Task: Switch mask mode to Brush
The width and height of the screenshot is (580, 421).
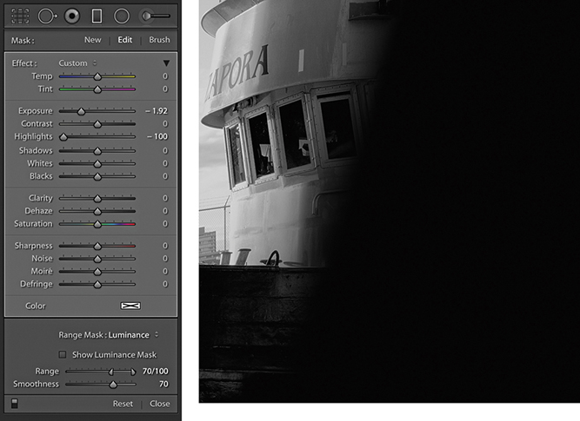Action: coord(159,40)
